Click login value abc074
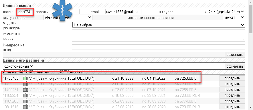 click(24, 12)
